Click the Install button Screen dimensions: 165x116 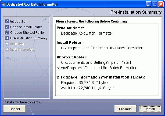click(150, 109)
